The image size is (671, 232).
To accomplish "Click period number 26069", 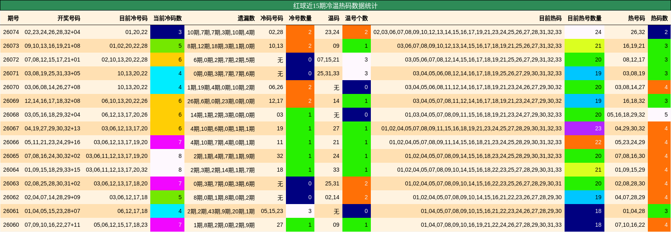I will [x=11, y=101].
